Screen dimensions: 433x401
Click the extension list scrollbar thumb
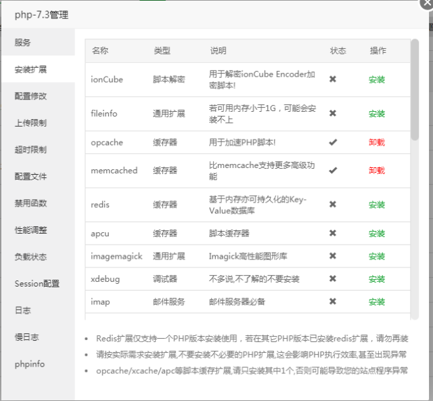[415, 90]
